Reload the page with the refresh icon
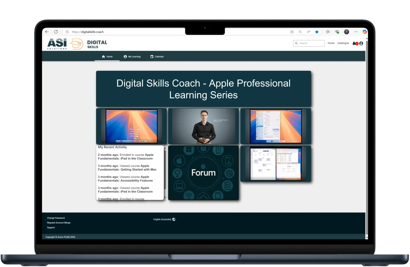 pos(56,32)
